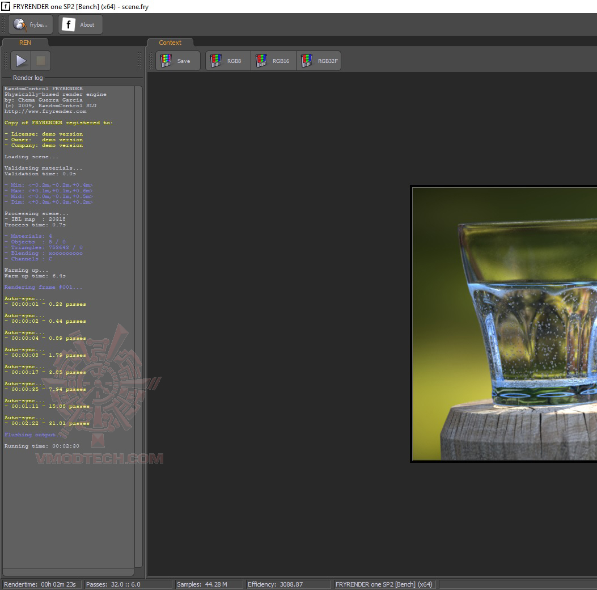Click the 'Process time: 0.7s' line
Image resolution: width=597 pixels, height=590 pixels.
point(35,225)
